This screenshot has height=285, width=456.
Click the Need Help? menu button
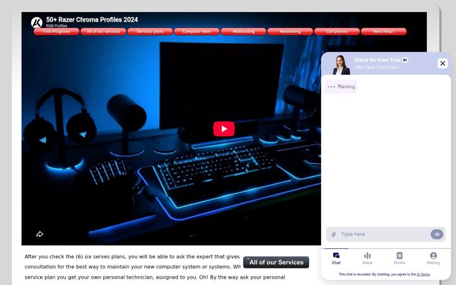pyautogui.click(x=384, y=32)
